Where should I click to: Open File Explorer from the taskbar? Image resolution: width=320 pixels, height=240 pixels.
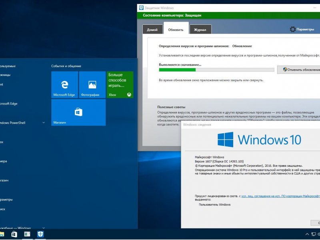tap(2, 234)
